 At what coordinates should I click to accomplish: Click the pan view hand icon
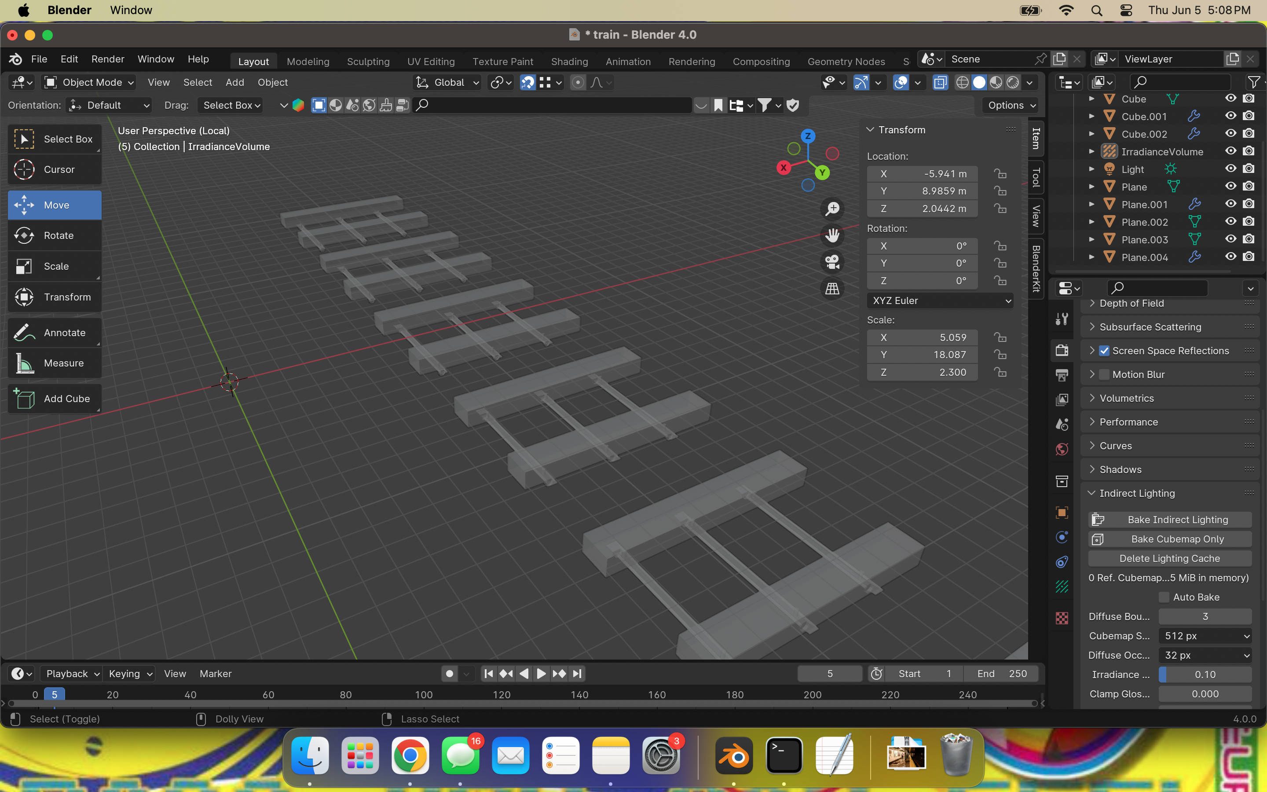click(832, 235)
